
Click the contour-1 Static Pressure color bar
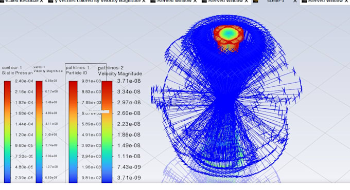click(x=7, y=132)
